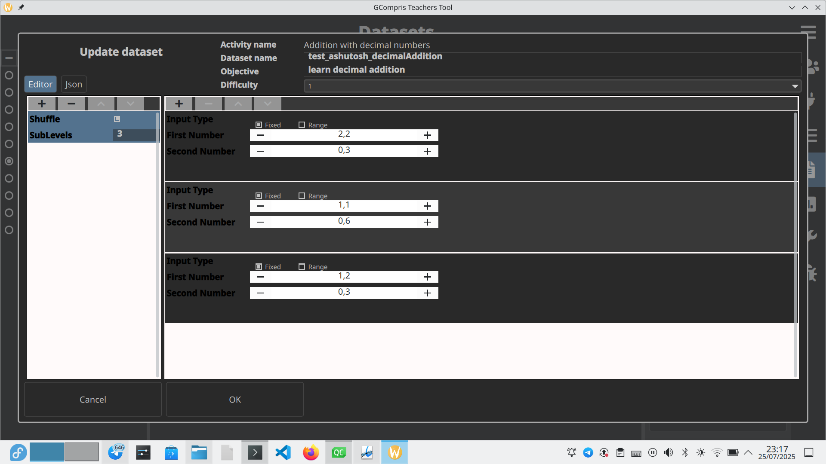Viewport: 826px width, 464px height.
Task: Increase Second Number in first sublevel
Action: tap(427, 151)
